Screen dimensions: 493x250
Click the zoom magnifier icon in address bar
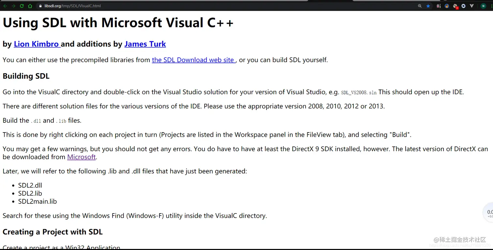pyautogui.click(x=420, y=6)
